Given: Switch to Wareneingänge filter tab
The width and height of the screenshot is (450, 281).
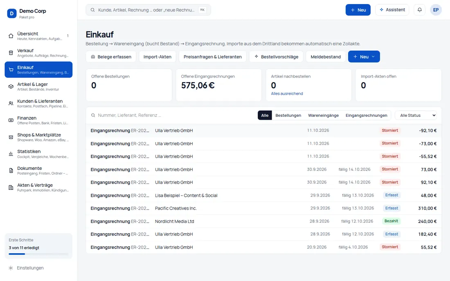Looking at the screenshot, I should pyautogui.click(x=324, y=116).
